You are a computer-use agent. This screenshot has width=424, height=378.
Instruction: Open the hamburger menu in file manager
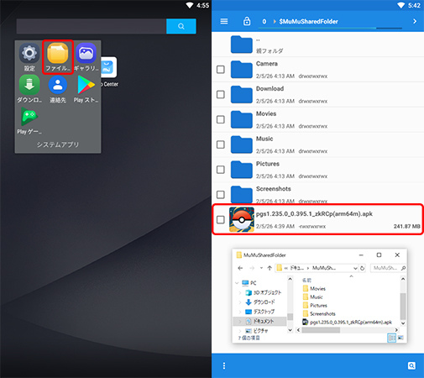pos(224,21)
